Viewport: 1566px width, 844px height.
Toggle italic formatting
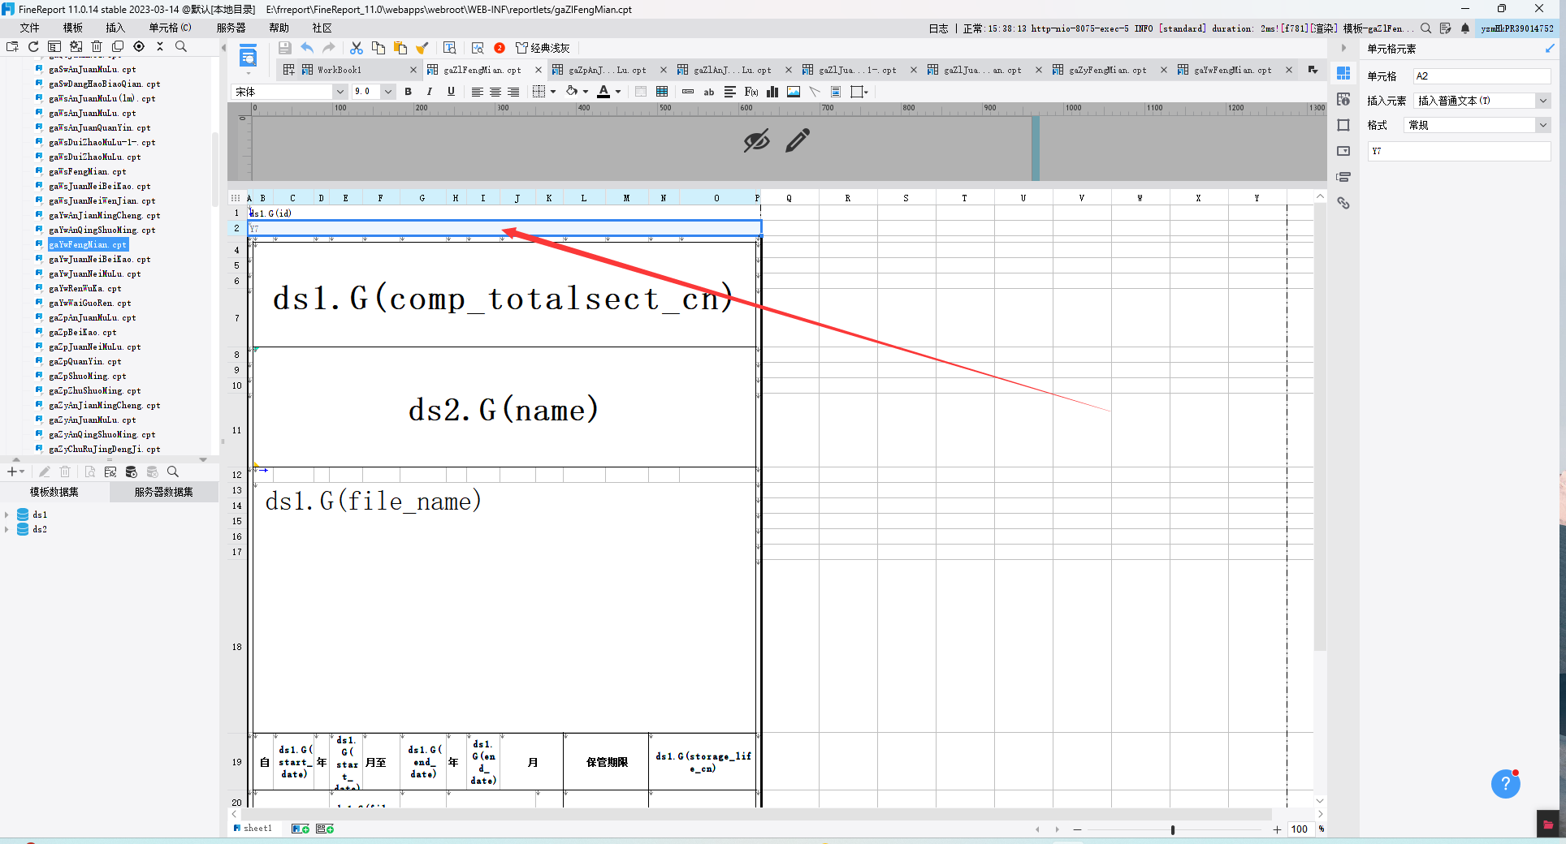[430, 92]
